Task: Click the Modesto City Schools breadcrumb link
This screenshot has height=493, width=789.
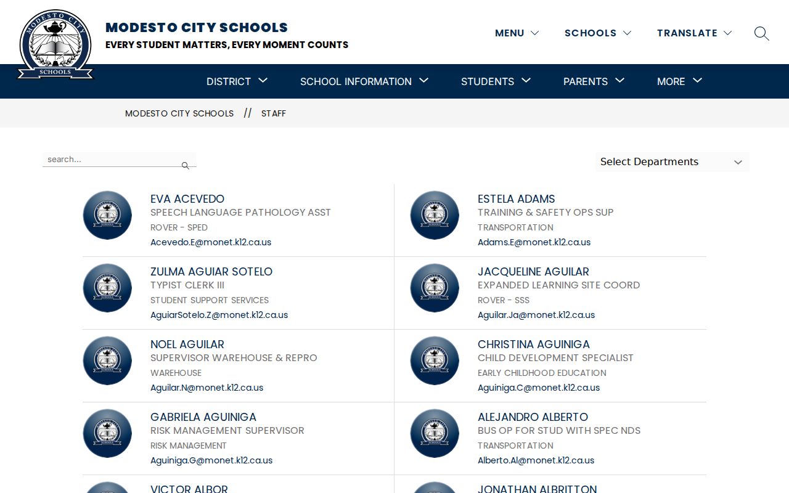Action: 179,113
